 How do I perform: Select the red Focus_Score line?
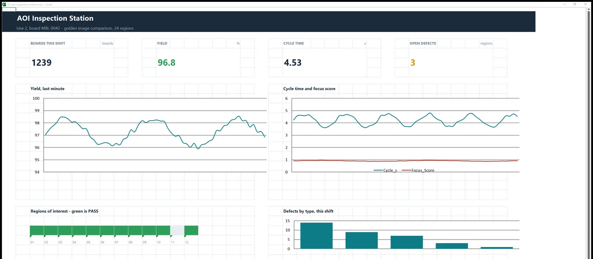coord(405,161)
